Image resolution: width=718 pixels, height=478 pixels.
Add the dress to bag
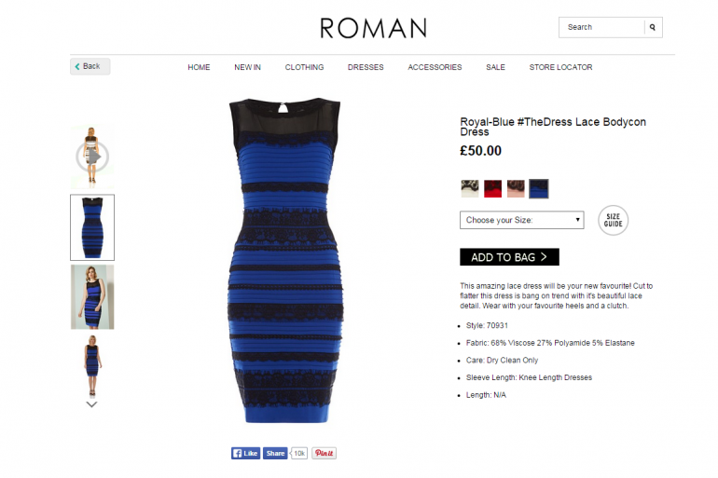(509, 257)
